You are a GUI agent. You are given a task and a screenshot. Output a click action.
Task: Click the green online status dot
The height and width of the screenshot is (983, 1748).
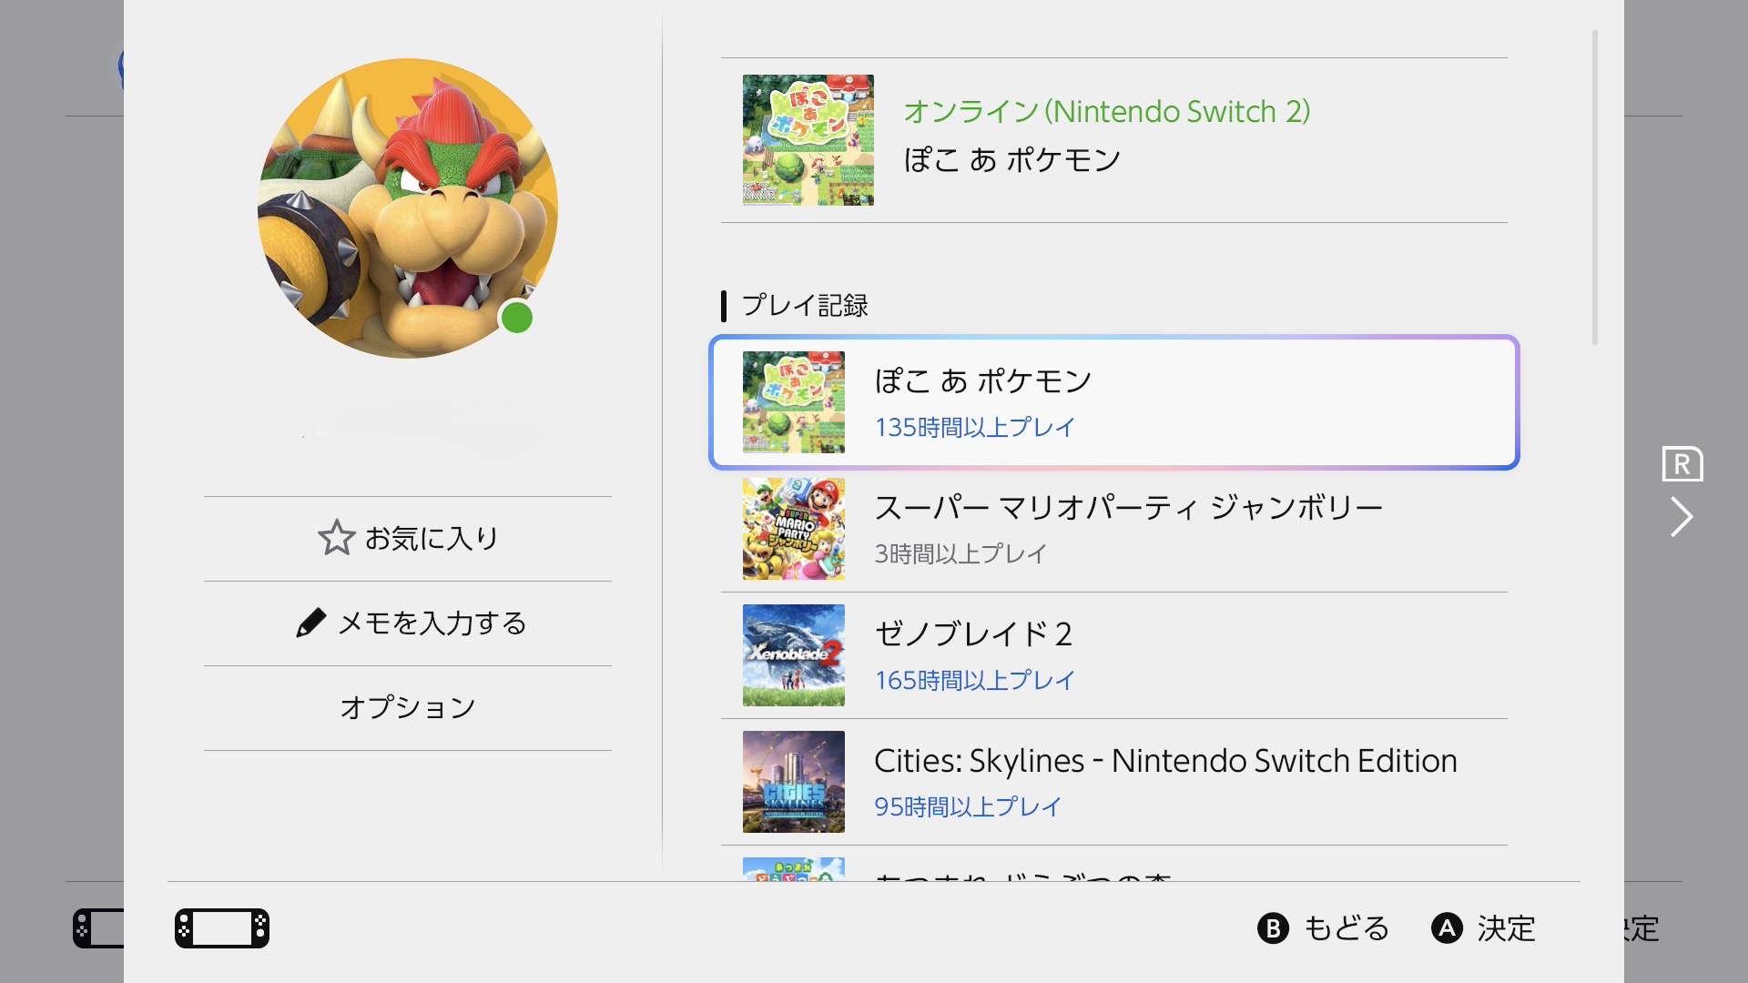[517, 319]
